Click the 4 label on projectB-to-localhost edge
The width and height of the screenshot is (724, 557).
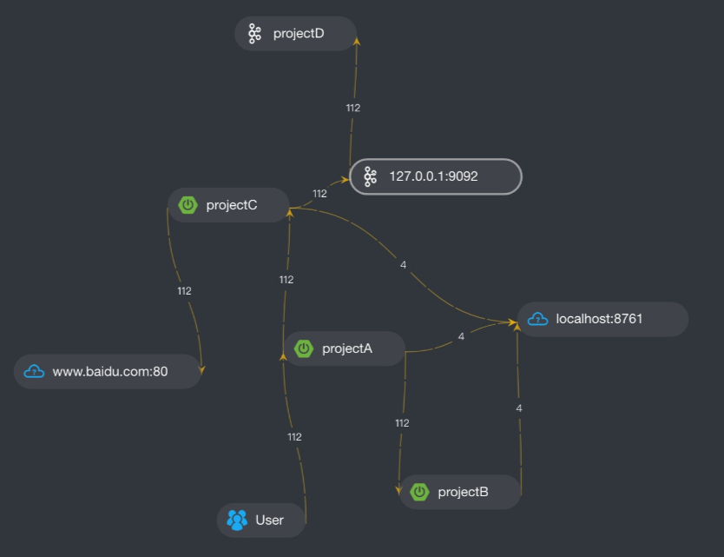pyautogui.click(x=519, y=408)
